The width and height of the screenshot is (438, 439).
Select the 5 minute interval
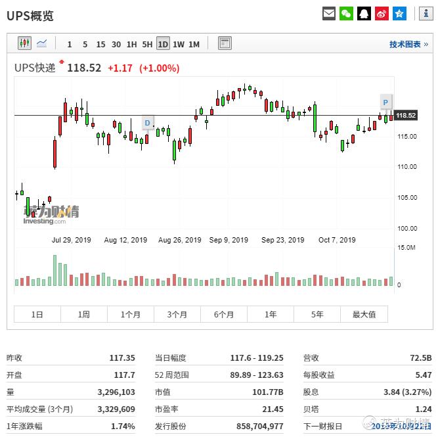pyautogui.click(x=85, y=45)
